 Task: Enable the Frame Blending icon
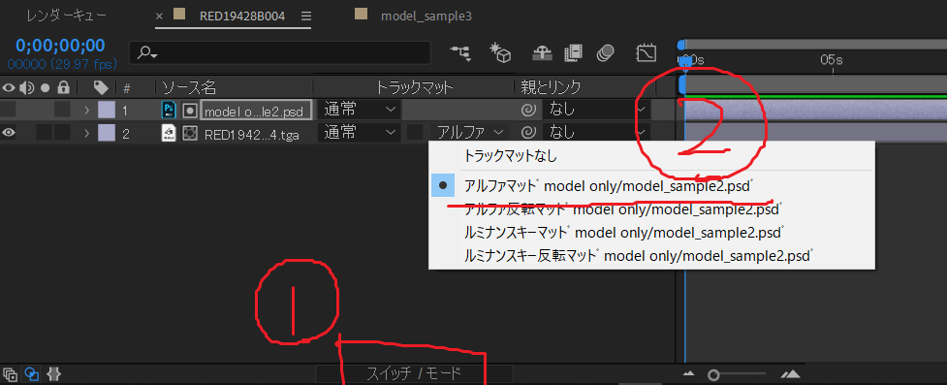point(573,53)
